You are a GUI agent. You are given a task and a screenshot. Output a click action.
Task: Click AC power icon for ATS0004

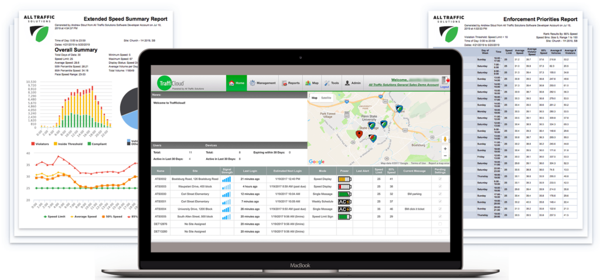pyautogui.click(x=345, y=209)
